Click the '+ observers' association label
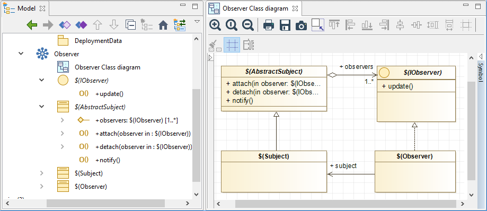Screen dimensions: 487x211 point(356,66)
